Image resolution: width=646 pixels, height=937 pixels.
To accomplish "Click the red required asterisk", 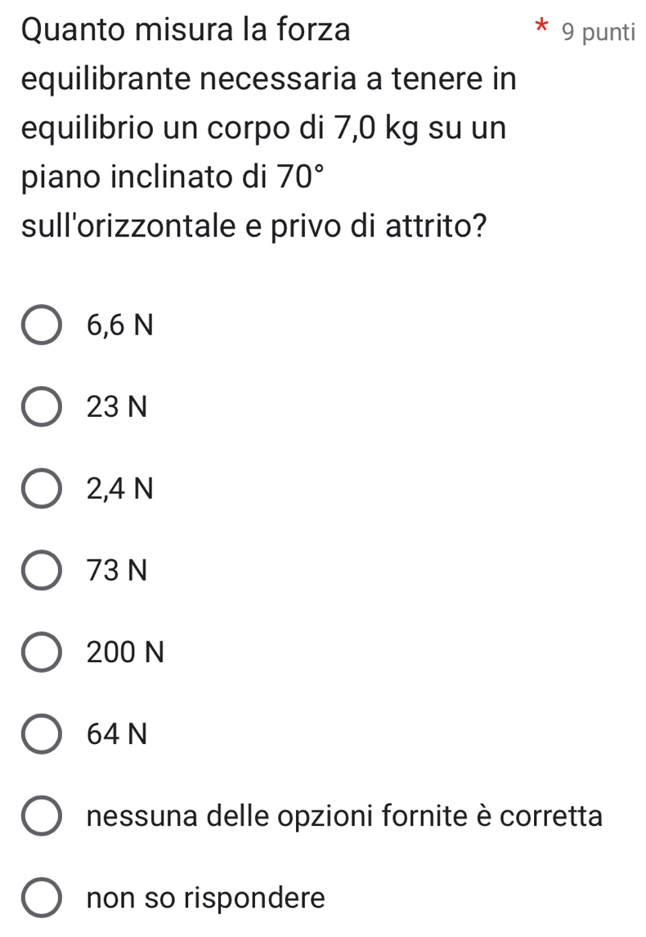I will [x=541, y=25].
